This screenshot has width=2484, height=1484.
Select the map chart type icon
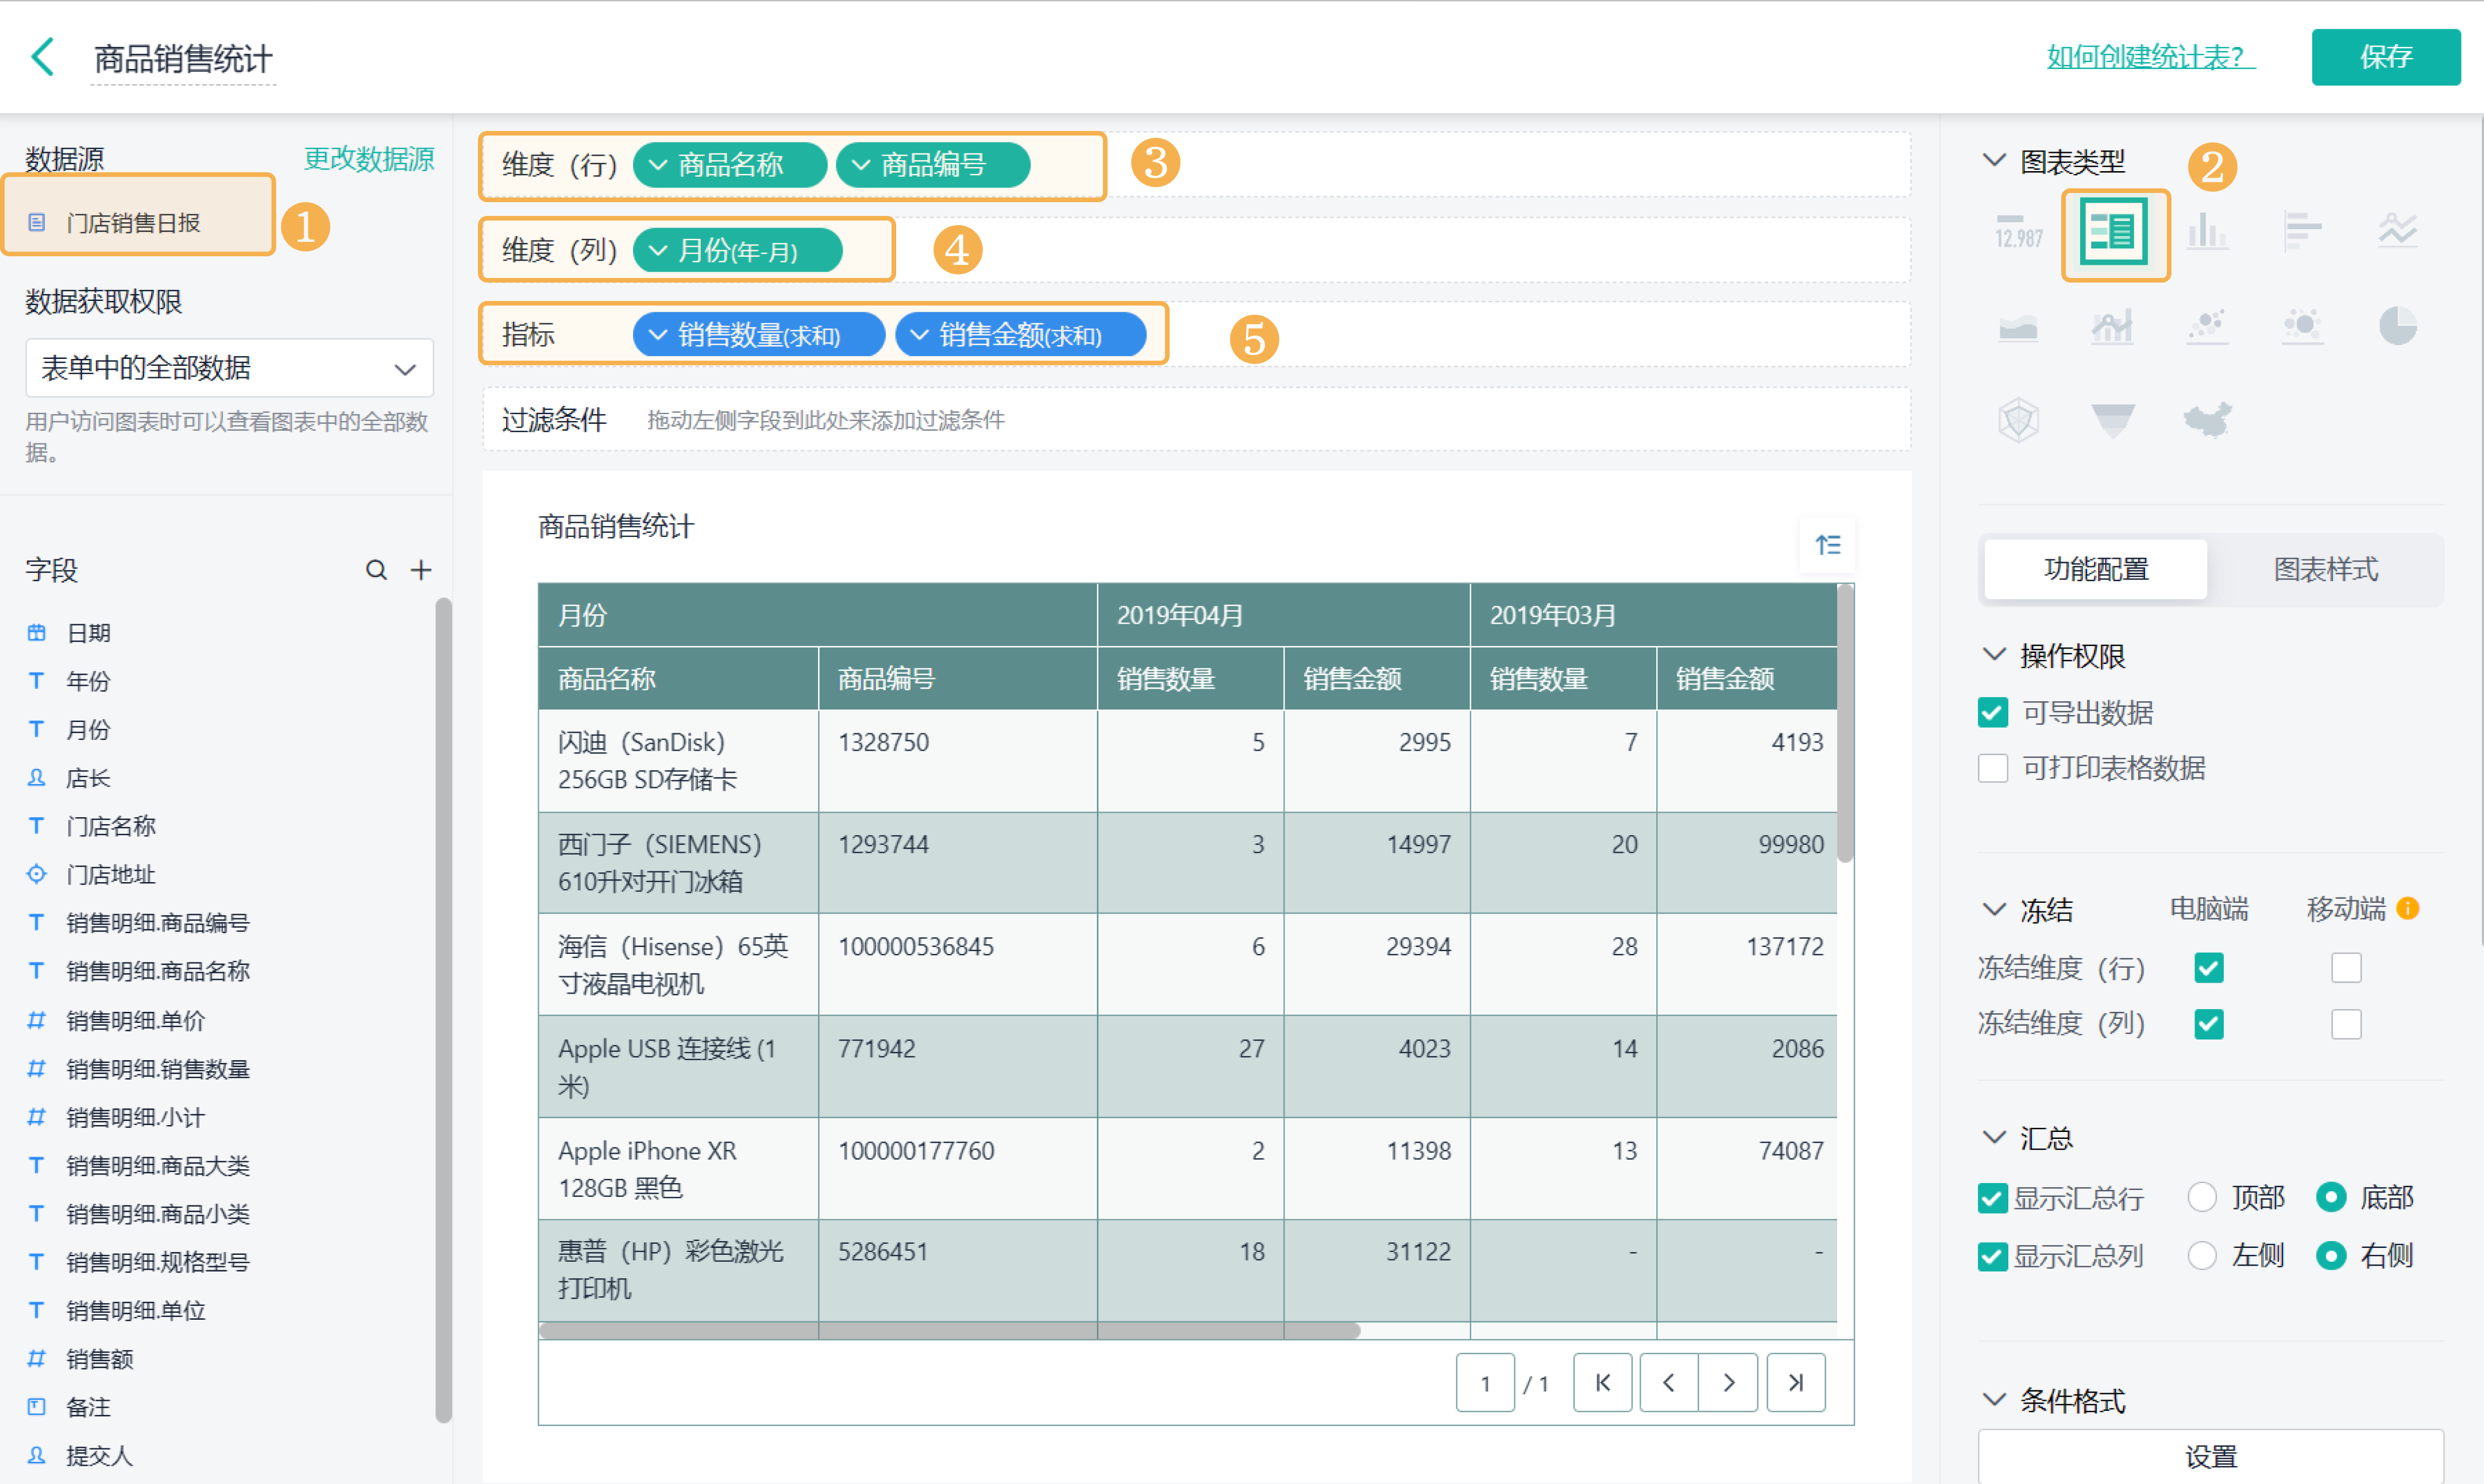[2207, 420]
